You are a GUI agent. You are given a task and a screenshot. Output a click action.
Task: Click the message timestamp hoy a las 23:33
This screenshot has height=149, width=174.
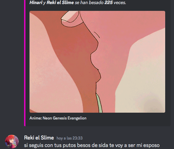(70, 138)
